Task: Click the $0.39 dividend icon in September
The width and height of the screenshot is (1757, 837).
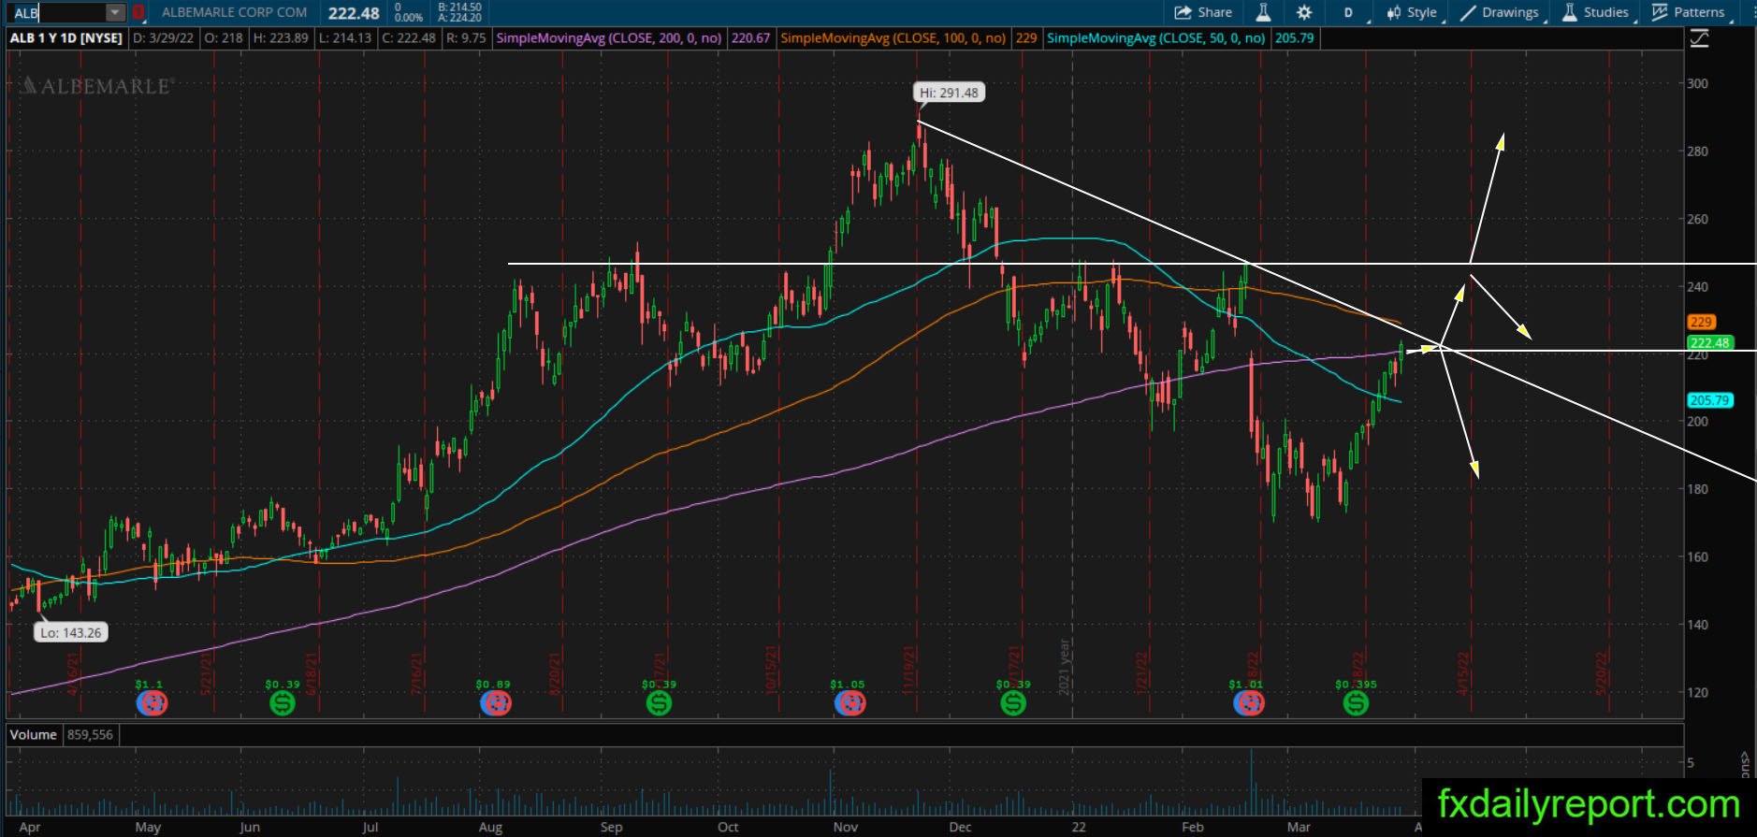Action: (x=659, y=702)
